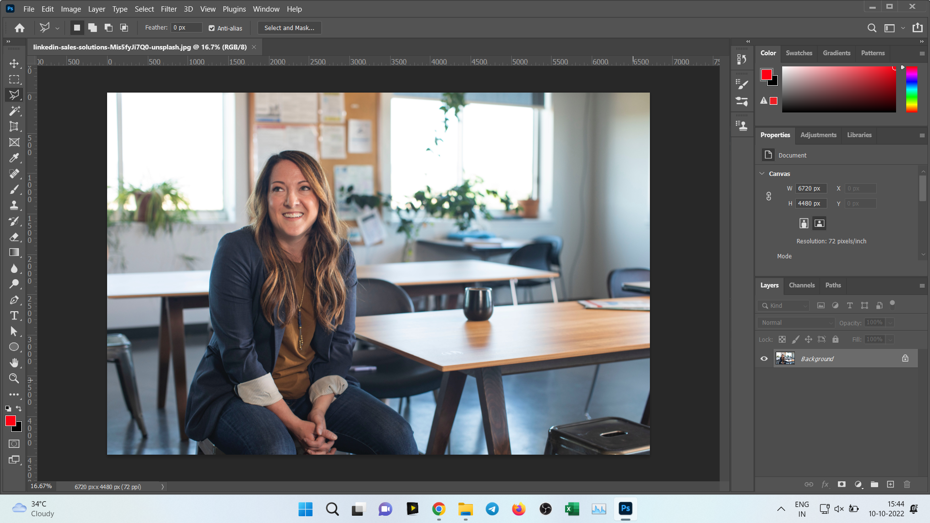Choose New selection mode button
Screen dimensions: 930x523
point(77,28)
